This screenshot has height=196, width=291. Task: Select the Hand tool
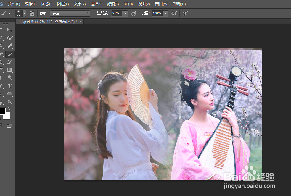(1, 102)
